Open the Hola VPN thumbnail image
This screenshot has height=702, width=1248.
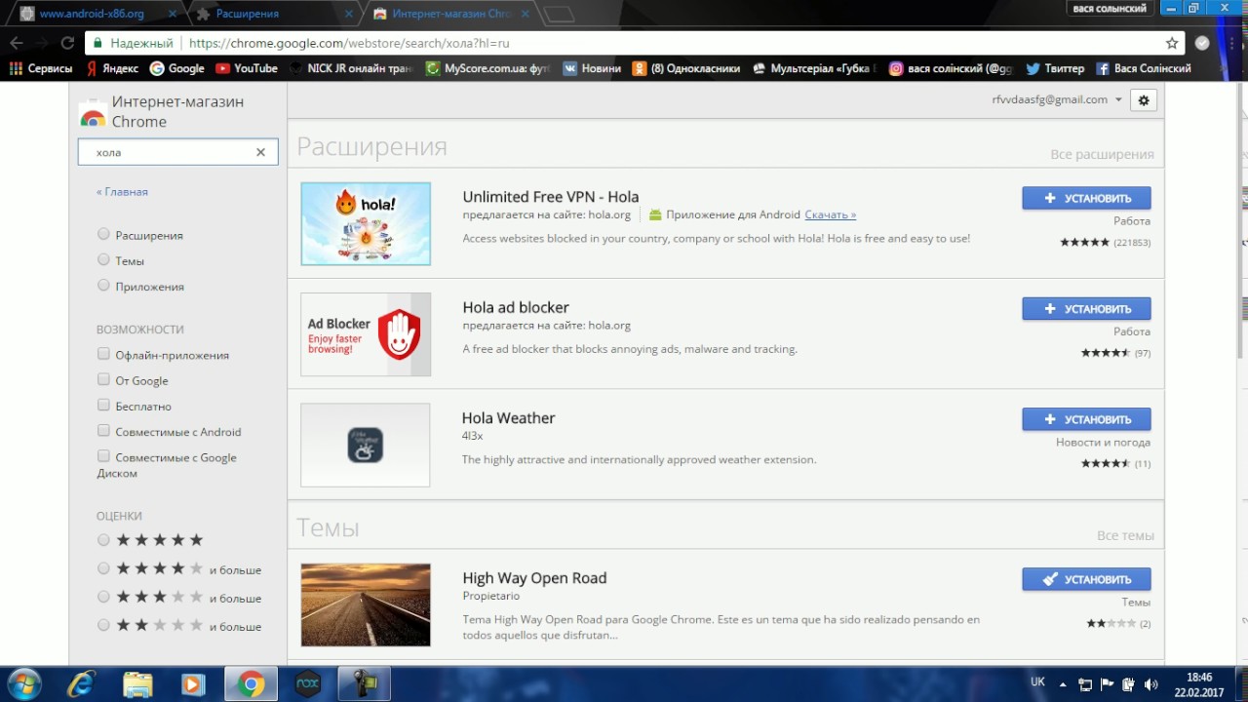click(366, 223)
